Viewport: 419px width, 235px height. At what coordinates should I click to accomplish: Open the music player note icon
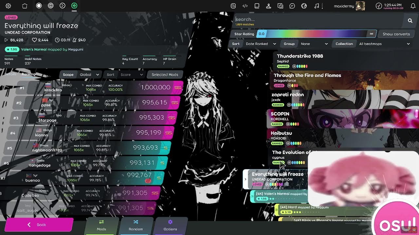pyautogui.click(x=316, y=6)
